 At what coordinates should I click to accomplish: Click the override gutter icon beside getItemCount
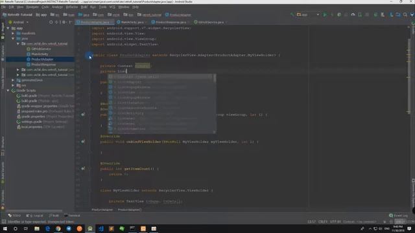pos(83,168)
